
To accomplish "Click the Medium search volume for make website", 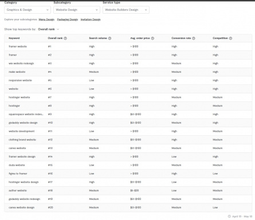I will click(x=94, y=72).
